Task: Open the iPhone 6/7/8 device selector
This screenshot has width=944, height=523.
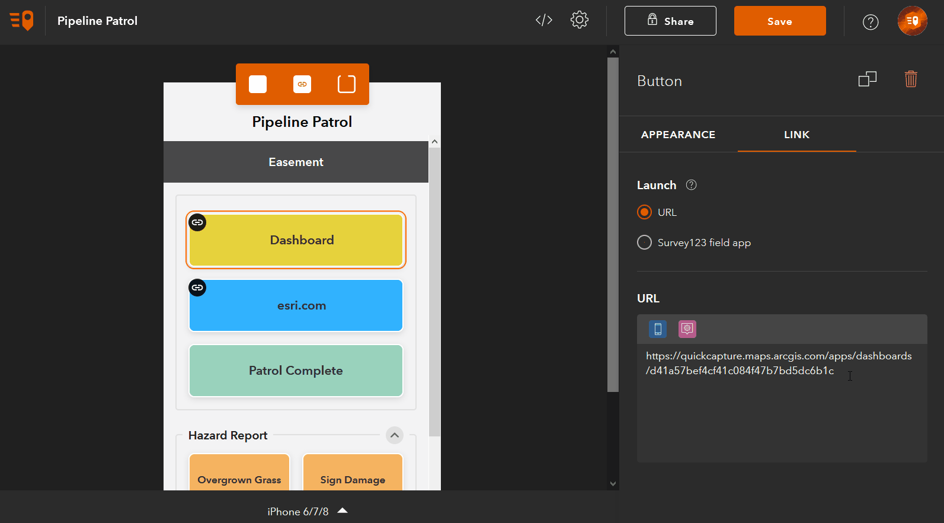Action: tap(307, 511)
